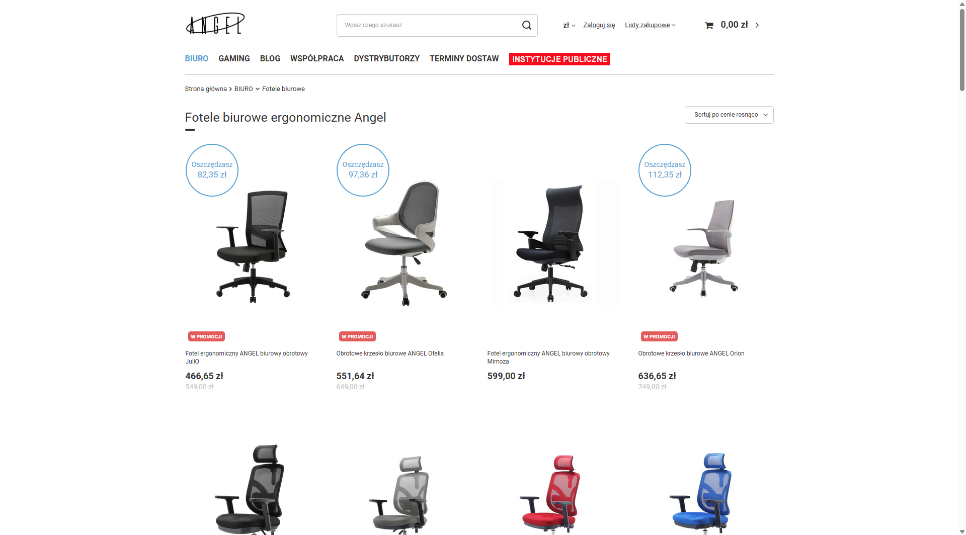The height and width of the screenshot is (535, 966).
Task: Click the red mesh chair thumbnail
Action: (552, 493)
